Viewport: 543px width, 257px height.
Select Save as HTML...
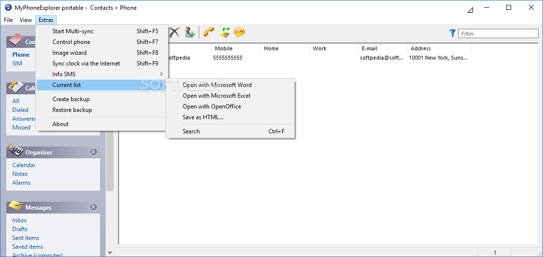click(230, 117)
